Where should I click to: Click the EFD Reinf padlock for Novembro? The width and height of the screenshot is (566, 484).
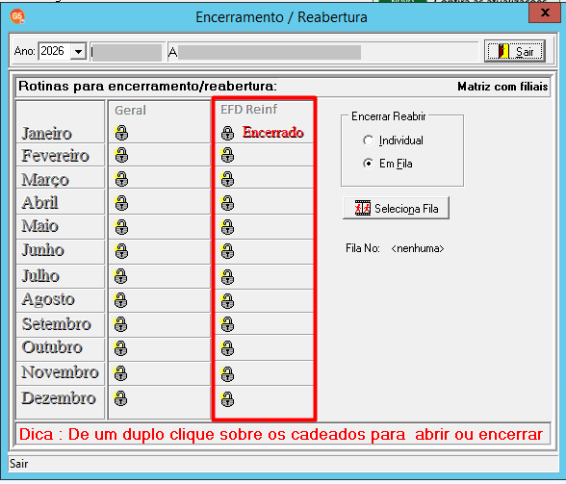227,374
